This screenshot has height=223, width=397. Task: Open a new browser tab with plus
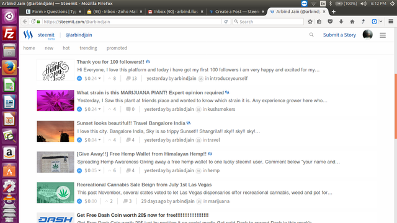tap(334, 12)
